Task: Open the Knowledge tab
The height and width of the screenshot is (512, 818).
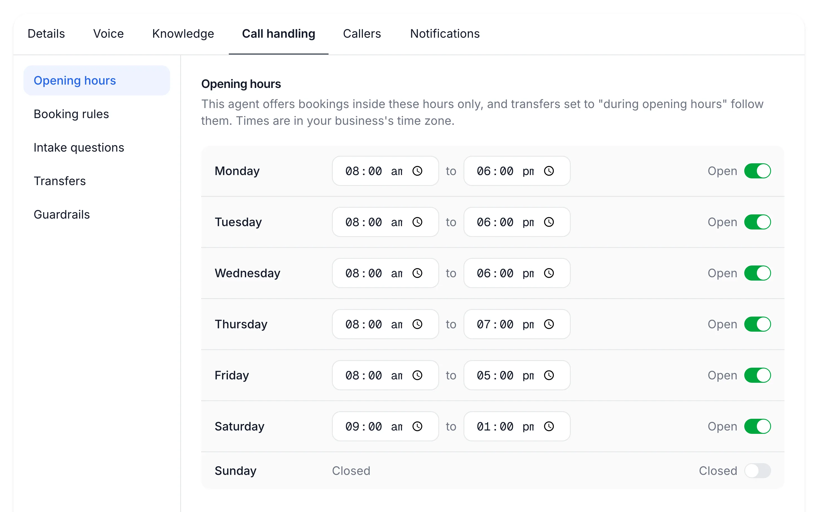Action: (183, 34)
